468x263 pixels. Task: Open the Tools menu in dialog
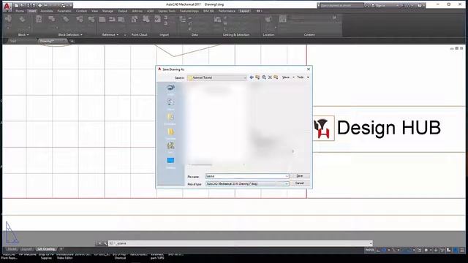pyautogui.click(x=303, y=77)
